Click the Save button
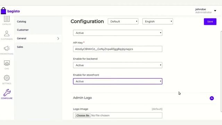Viewport: 222px width, 125px height. tap(210, 22)
